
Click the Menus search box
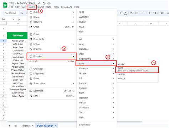coord(11,13)
